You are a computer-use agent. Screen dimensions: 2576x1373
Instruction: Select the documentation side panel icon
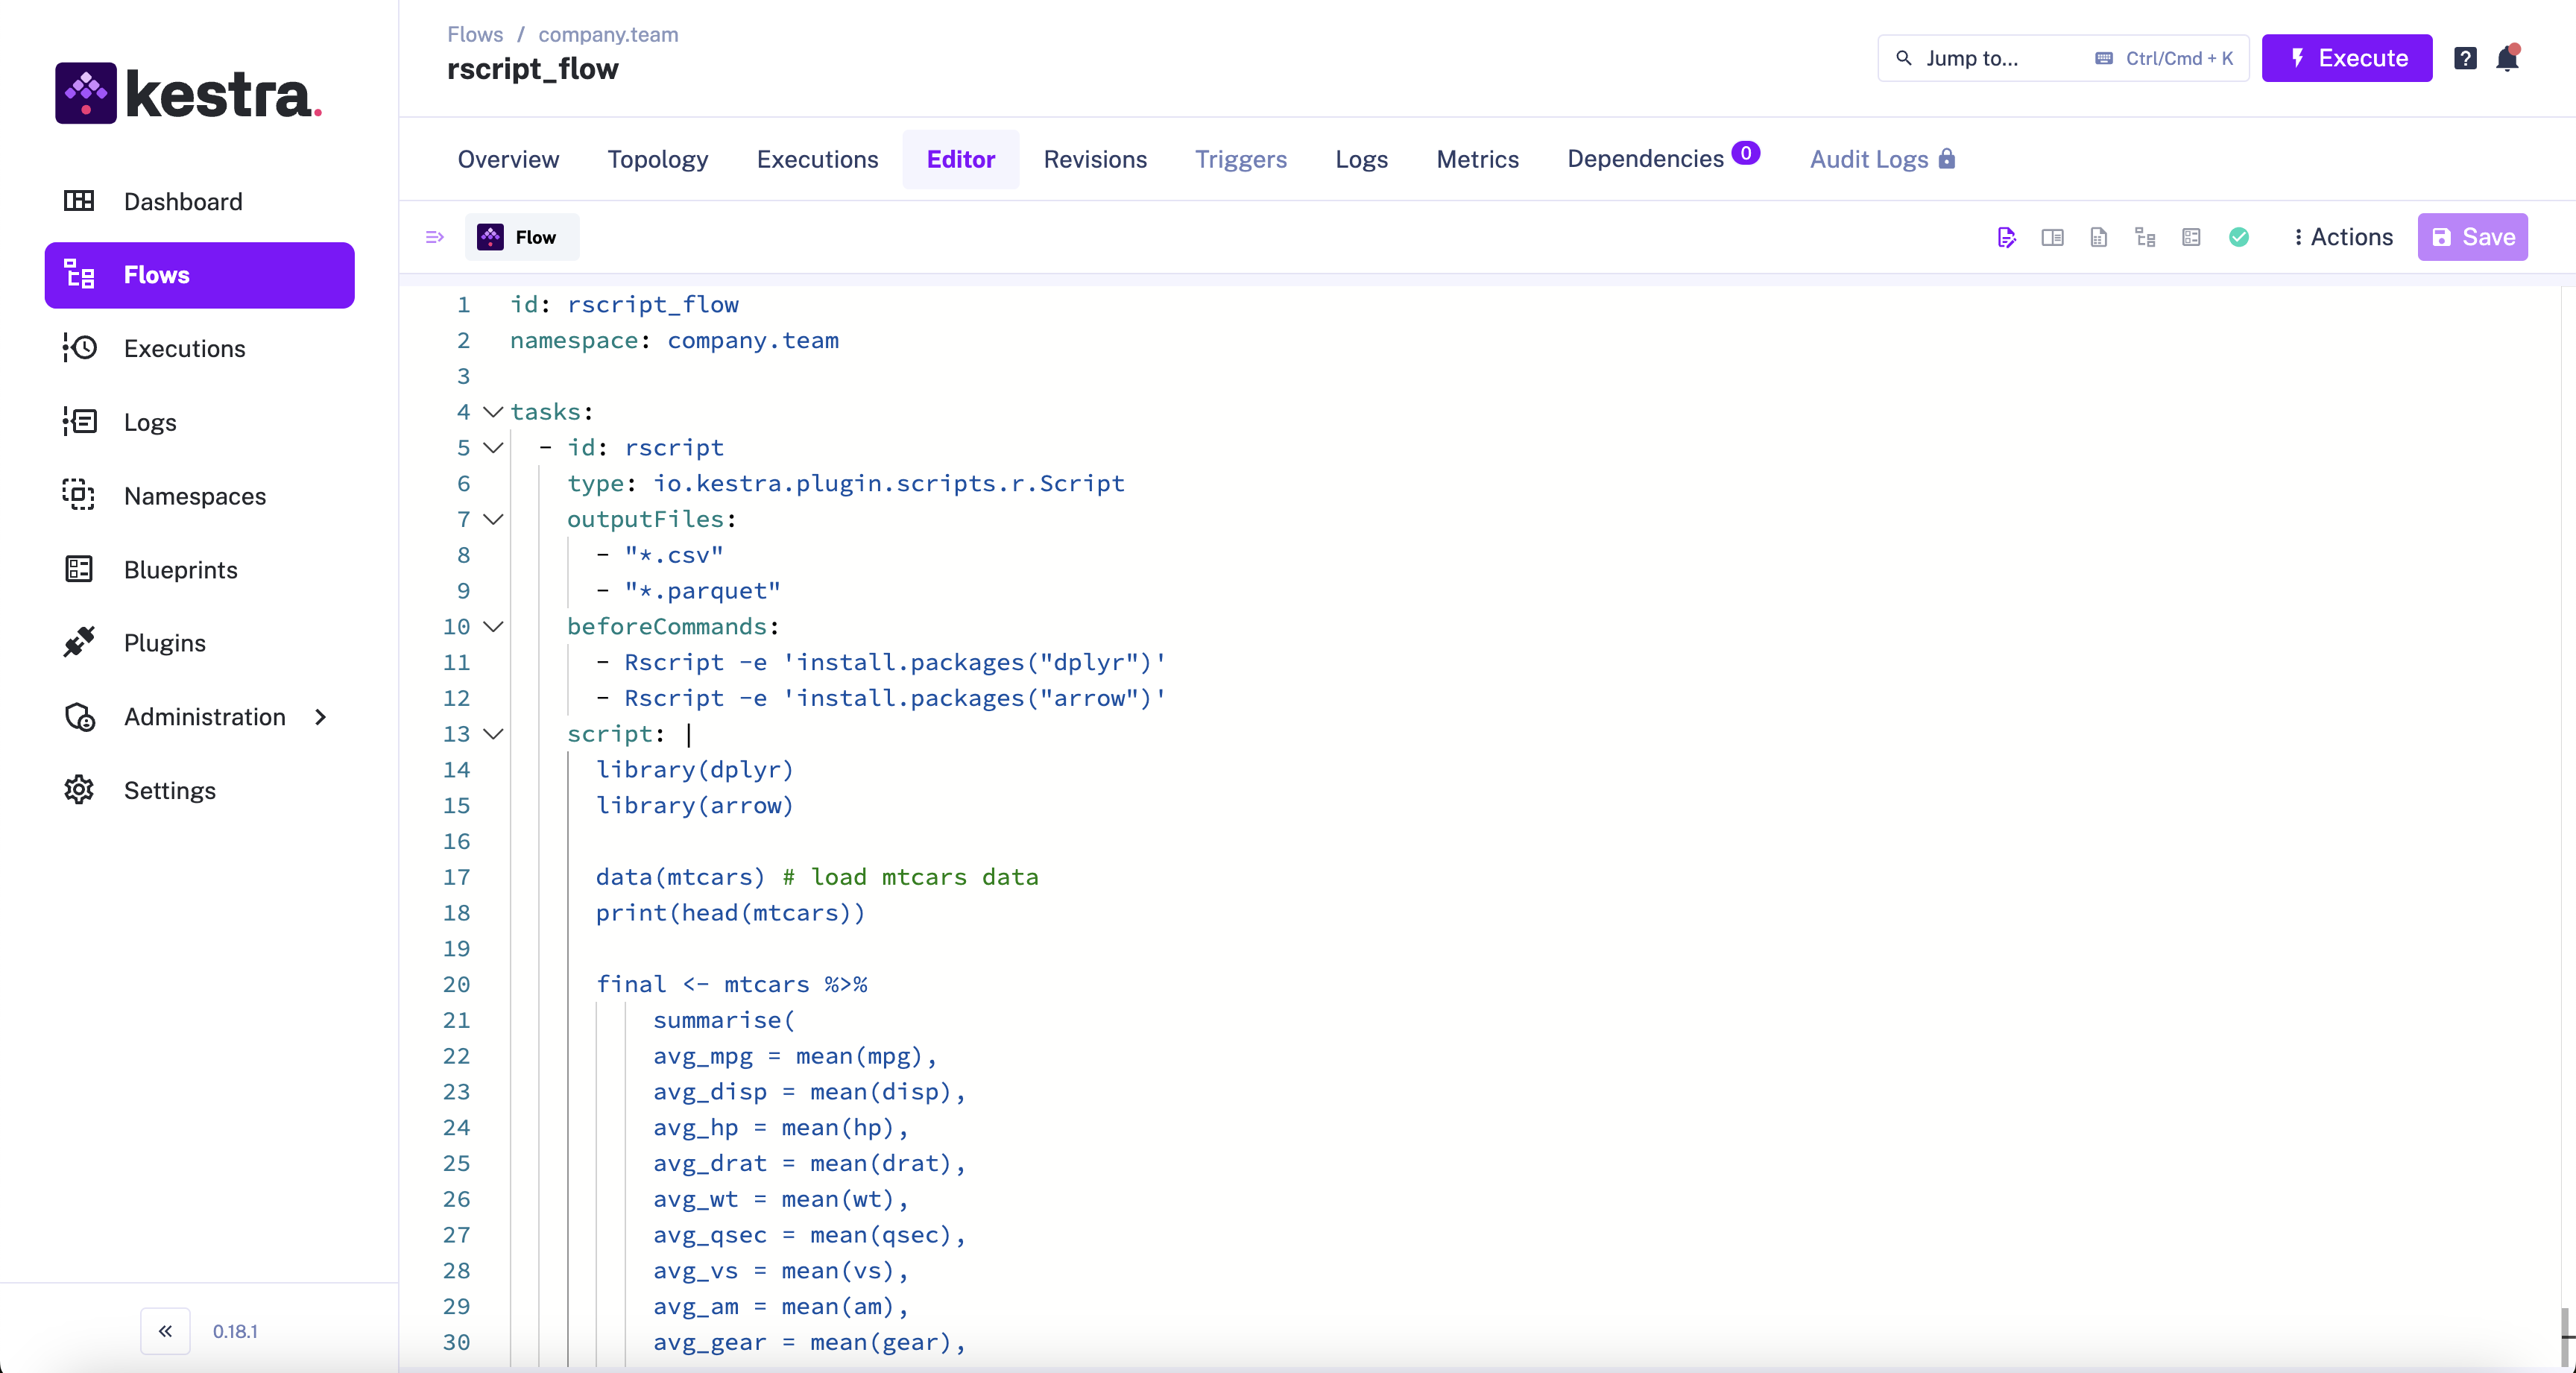click(2052, 237)
